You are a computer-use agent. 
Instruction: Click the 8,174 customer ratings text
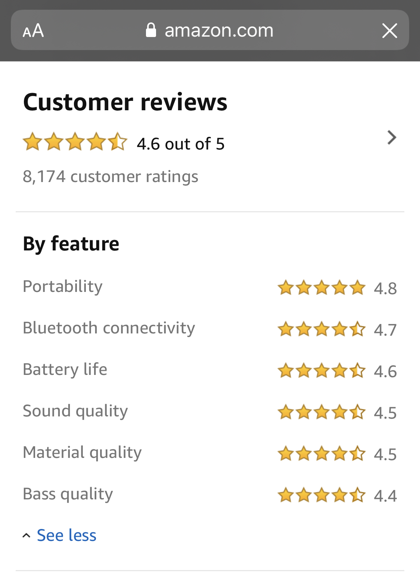111,176
